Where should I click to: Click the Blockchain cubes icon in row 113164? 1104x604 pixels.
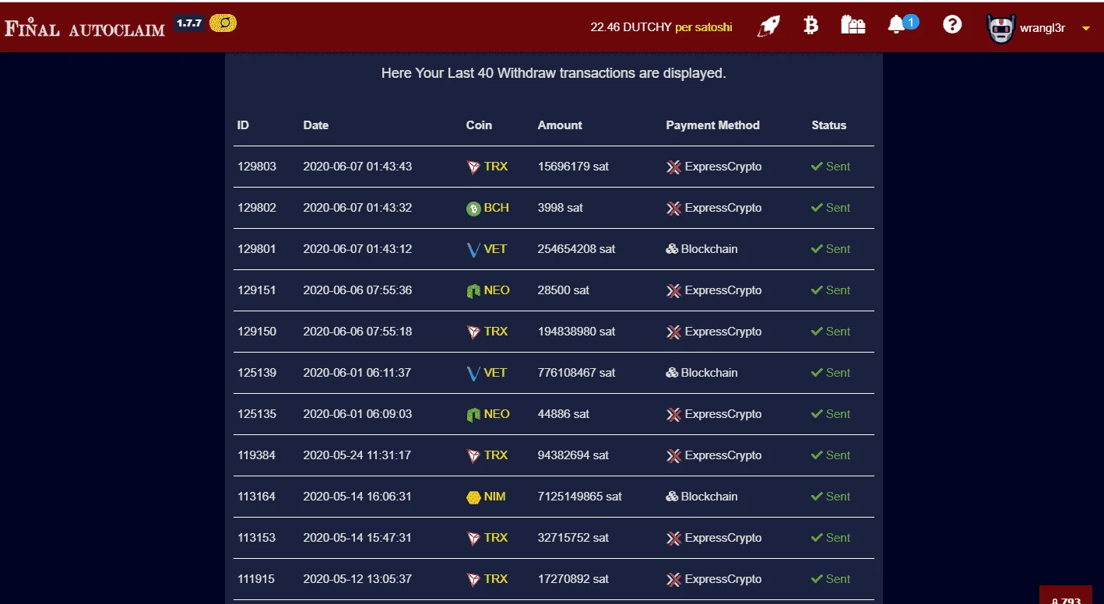[672, 497]
